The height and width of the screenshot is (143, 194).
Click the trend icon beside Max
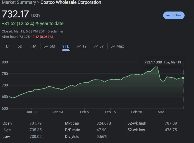click(x=113, y=46)
